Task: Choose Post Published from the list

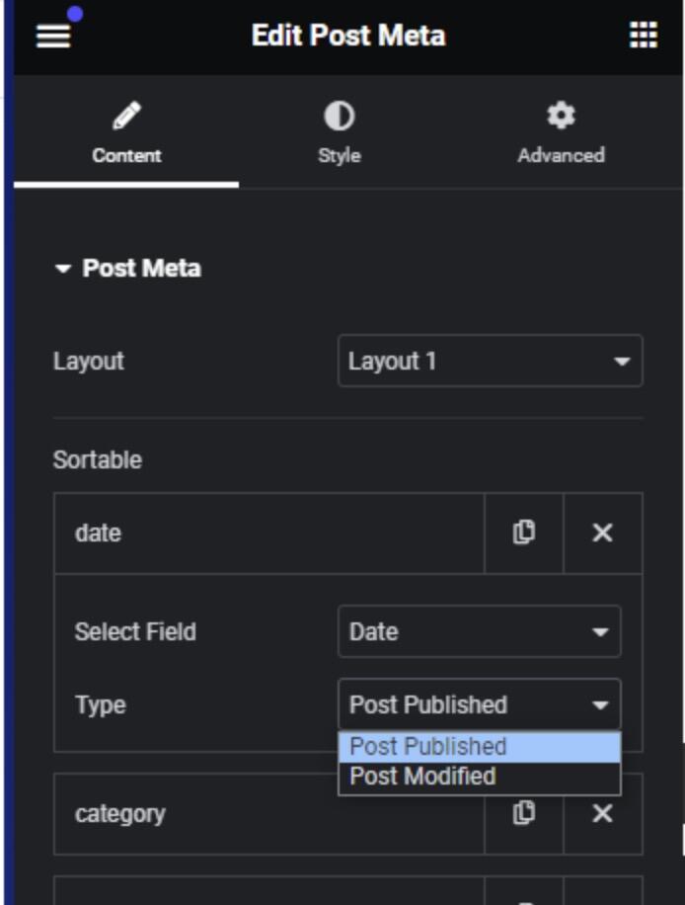Action: pos(479,747)
